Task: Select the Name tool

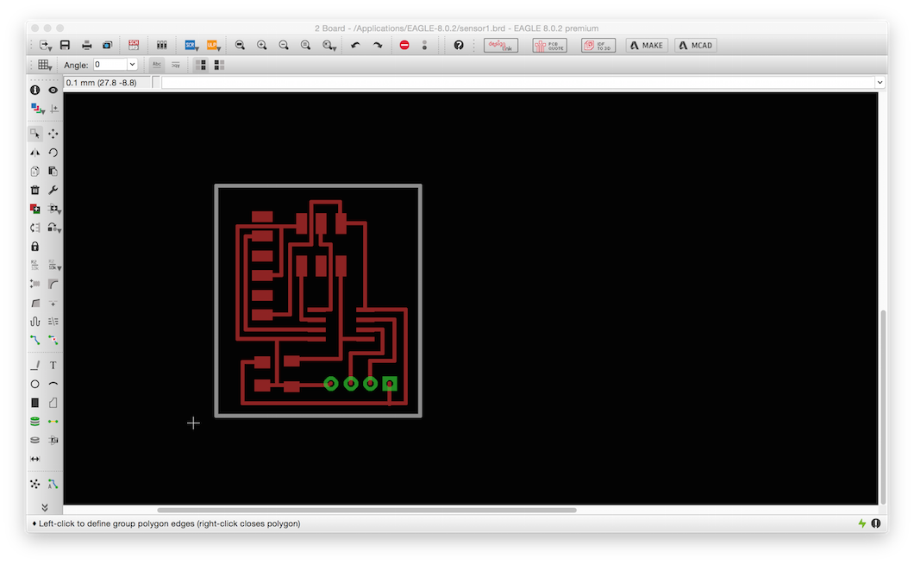Action: 35,266
